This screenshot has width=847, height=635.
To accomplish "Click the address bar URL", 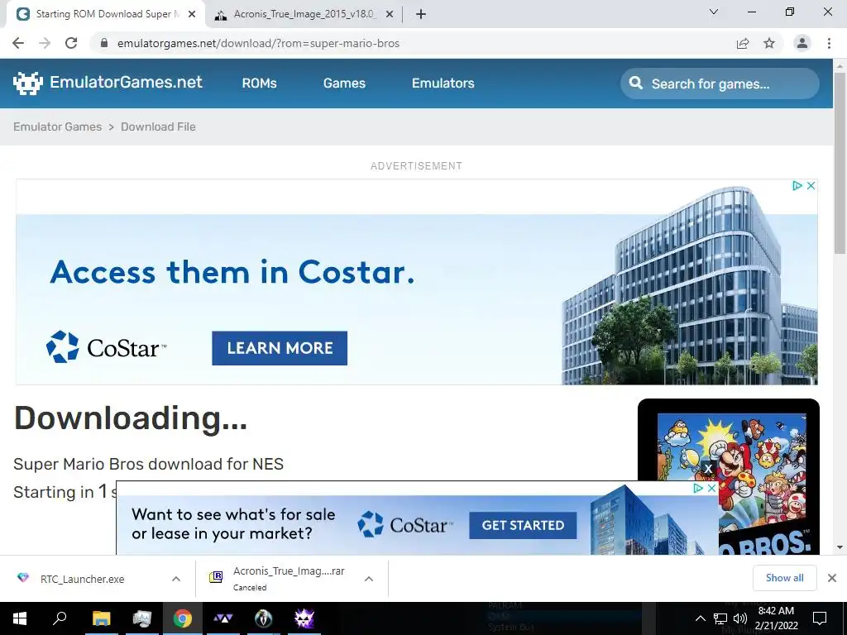I will point(258,43).
